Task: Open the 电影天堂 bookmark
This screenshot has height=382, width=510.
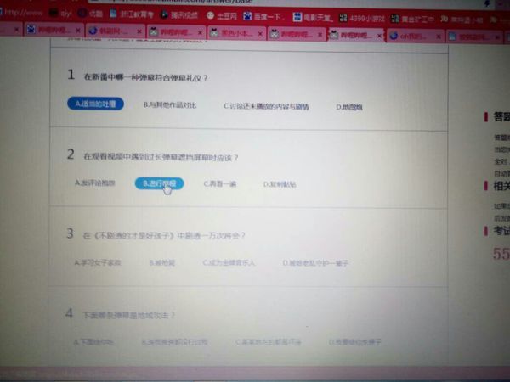Action: click(x=313, y=17)
